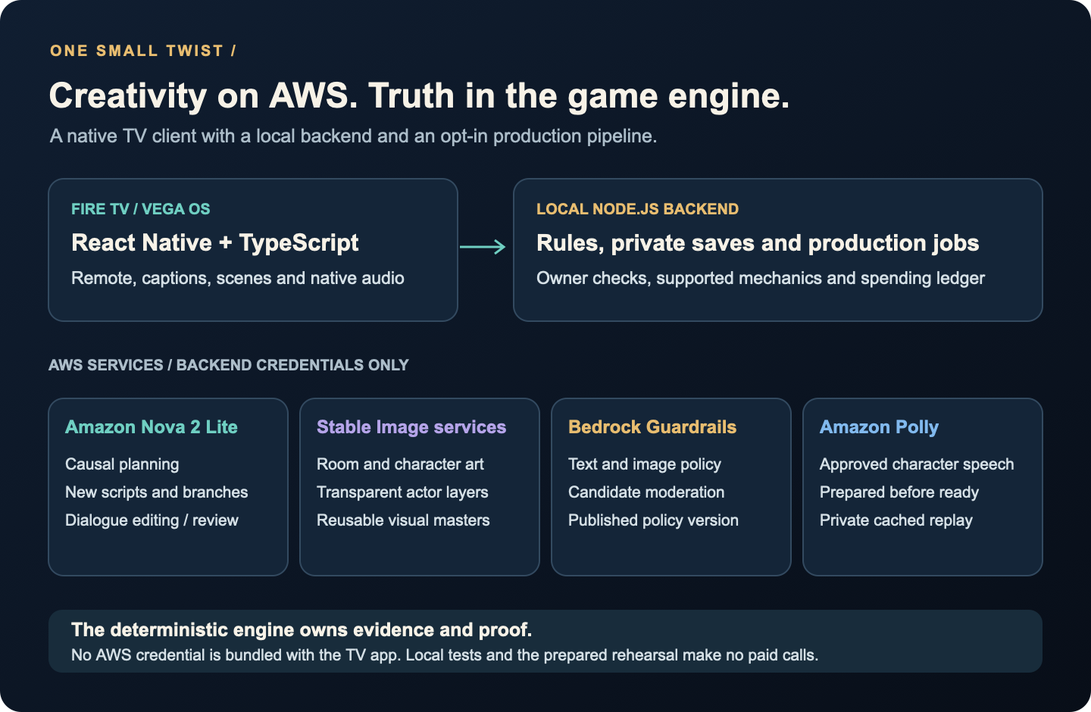This screenshot has width=1091, height=712.
Task: Select the "Bedrock Guardrails" heading
Action: tap(652, 427)
